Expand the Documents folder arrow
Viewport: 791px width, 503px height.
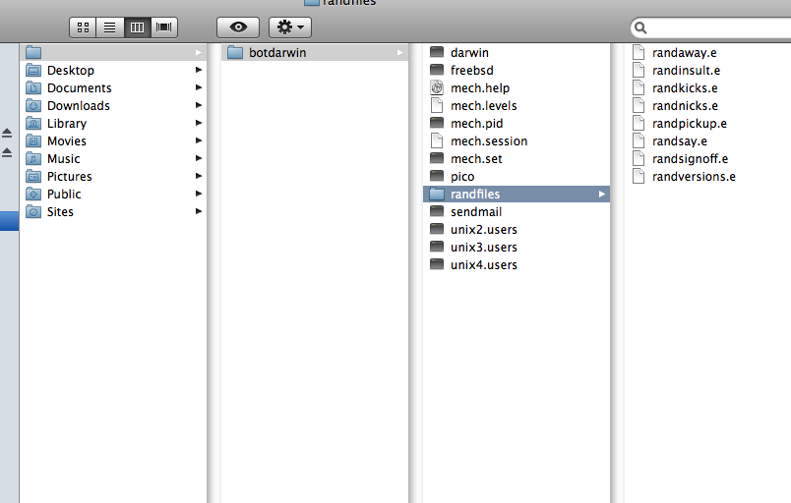click(x=199, y=88)
